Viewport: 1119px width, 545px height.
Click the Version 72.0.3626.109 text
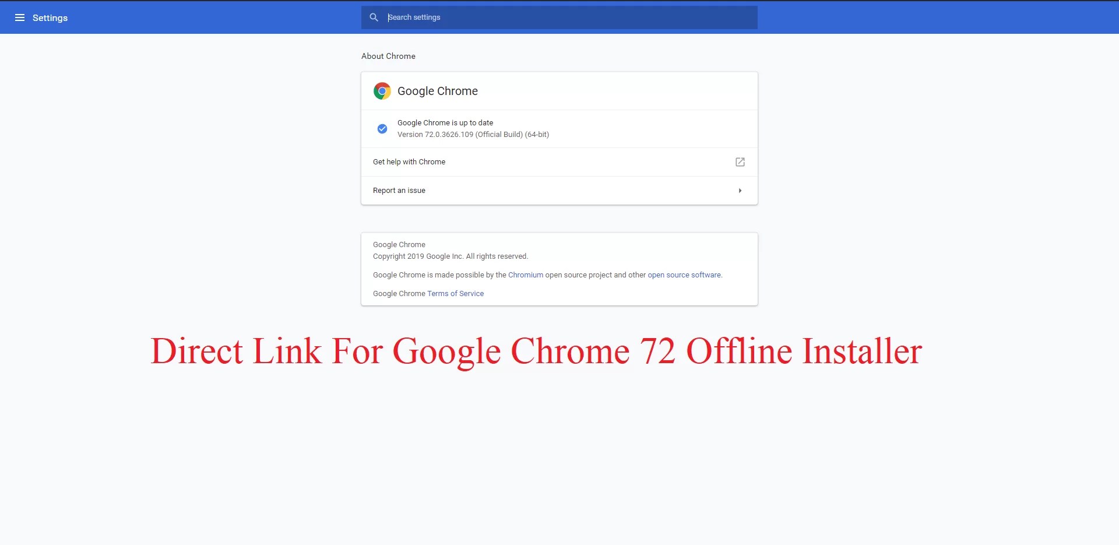click(473, 135)
